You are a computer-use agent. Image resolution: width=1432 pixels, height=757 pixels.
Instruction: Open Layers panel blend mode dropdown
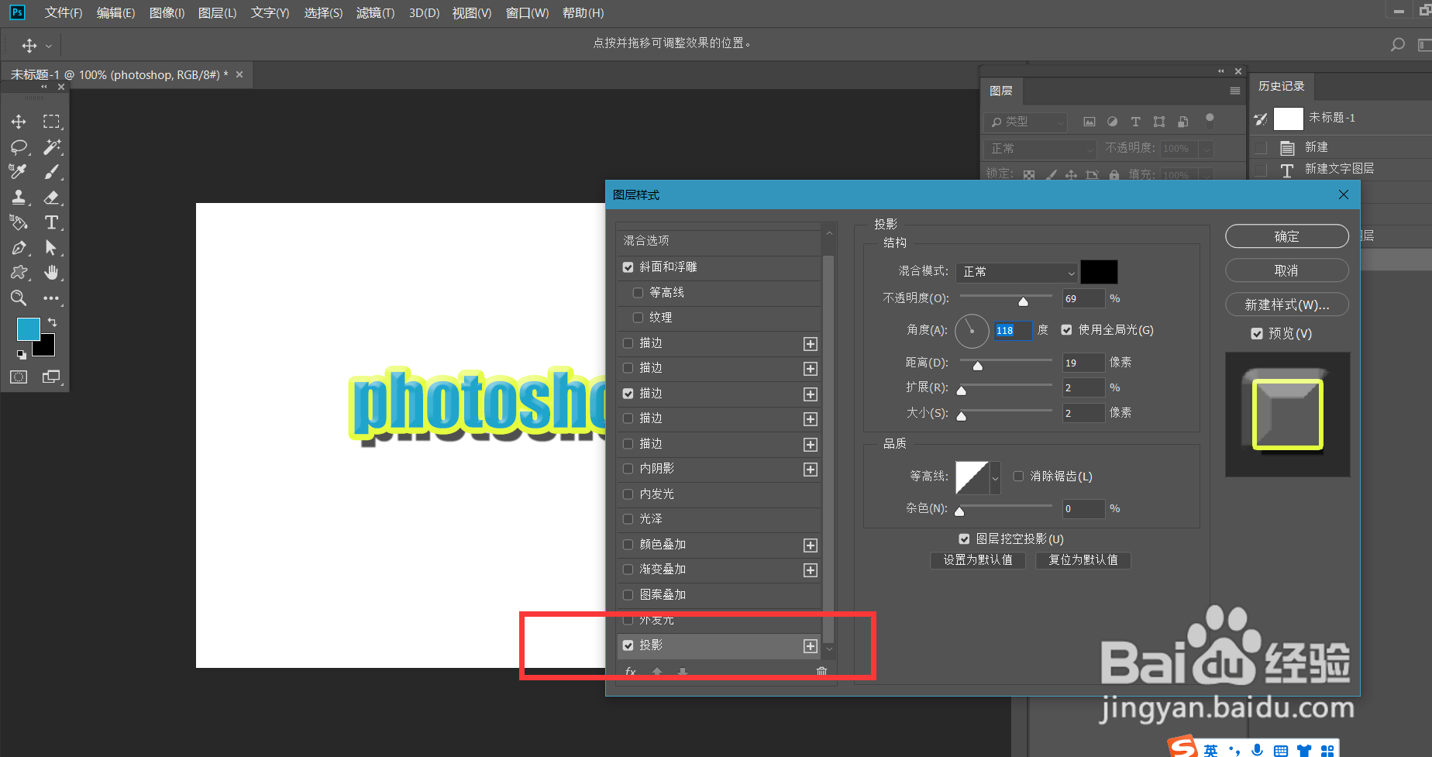(1041, 148)
